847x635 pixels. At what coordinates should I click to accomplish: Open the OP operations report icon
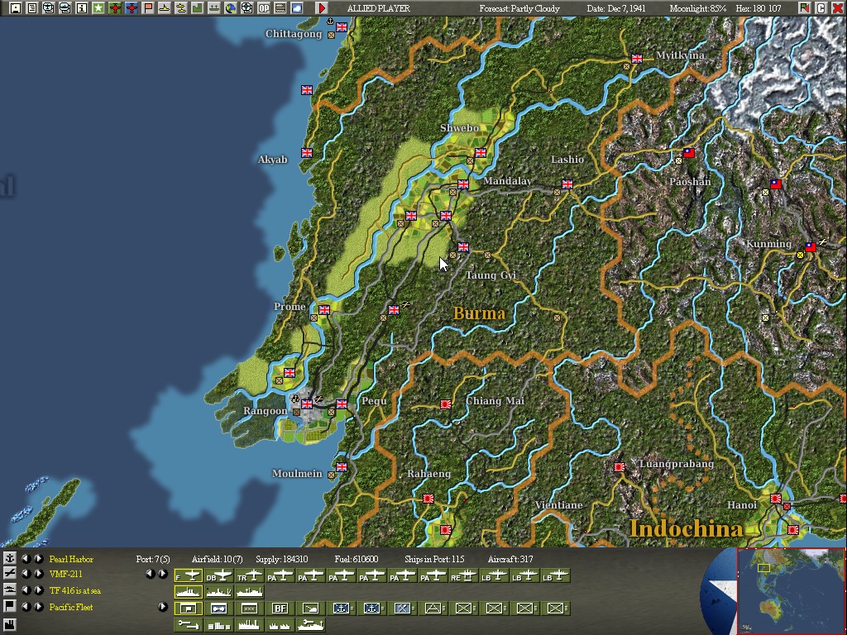click(x=264, y=8)
